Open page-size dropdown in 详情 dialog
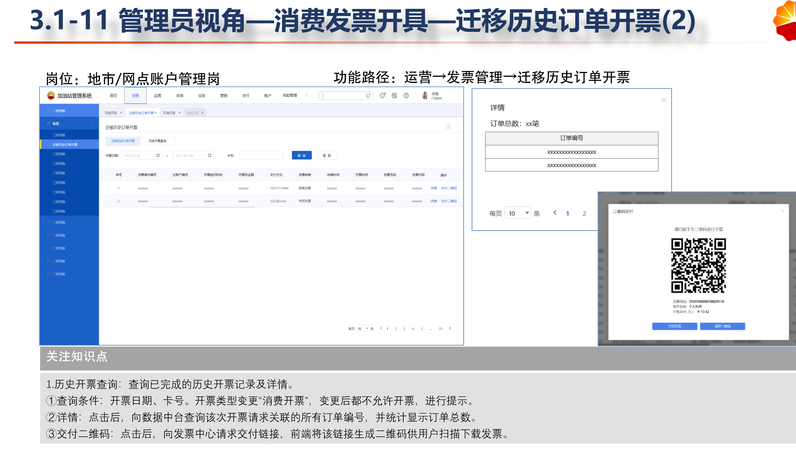 pyautogui.click(x=518, y=213)
